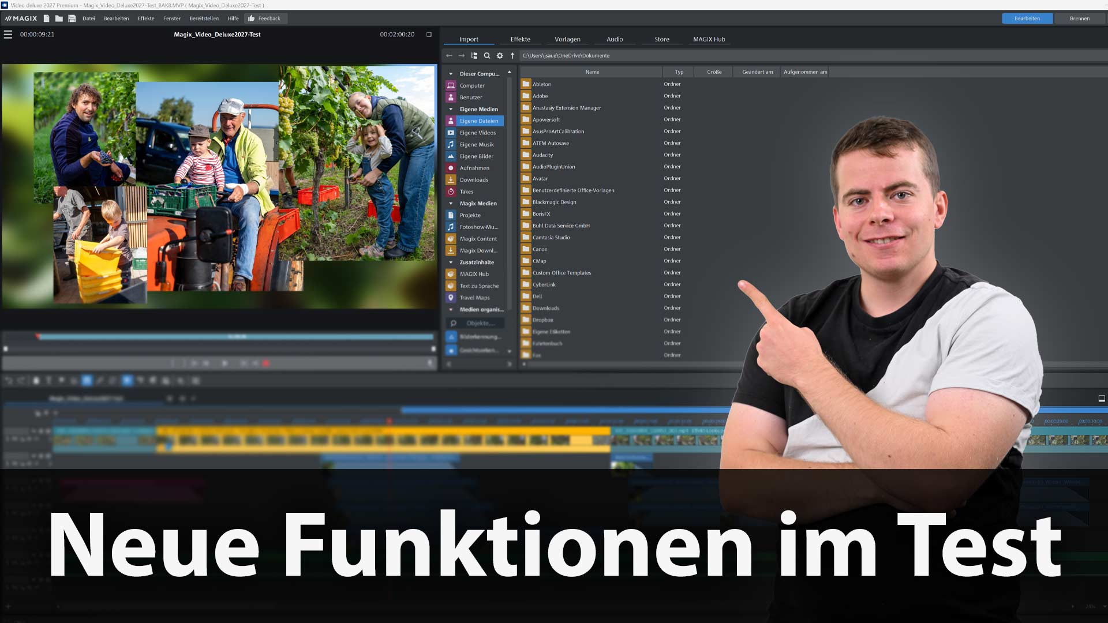Screen dimensions: 1108x623
Task: Toggle the preview monitor maximize icon
Action: (429, 35)
